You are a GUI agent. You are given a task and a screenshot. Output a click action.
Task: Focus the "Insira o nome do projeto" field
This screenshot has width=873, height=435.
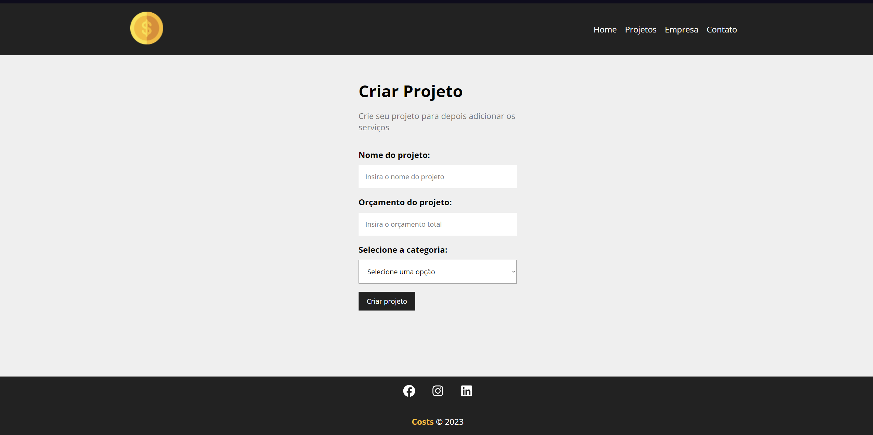click(x=438, y=176)
